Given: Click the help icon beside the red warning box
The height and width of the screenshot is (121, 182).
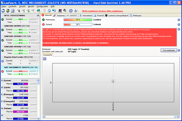Looking at the screenshot, I should [179, 29].
